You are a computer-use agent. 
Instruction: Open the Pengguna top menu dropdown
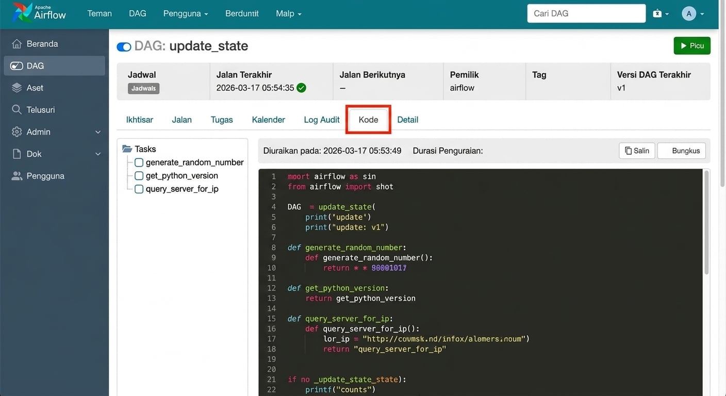point(186,13)
